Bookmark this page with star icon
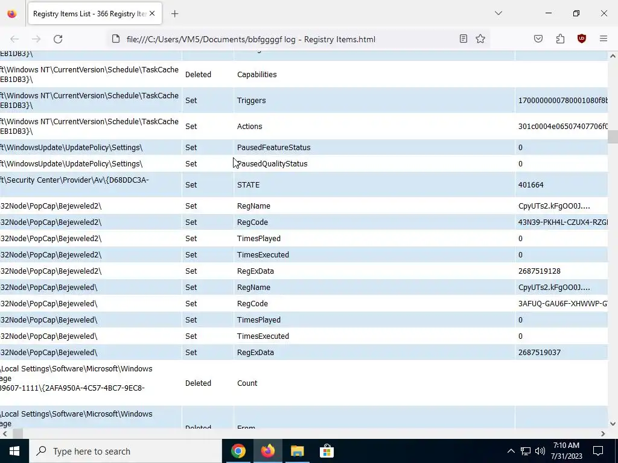618x463 pixels. click(480, 39)
